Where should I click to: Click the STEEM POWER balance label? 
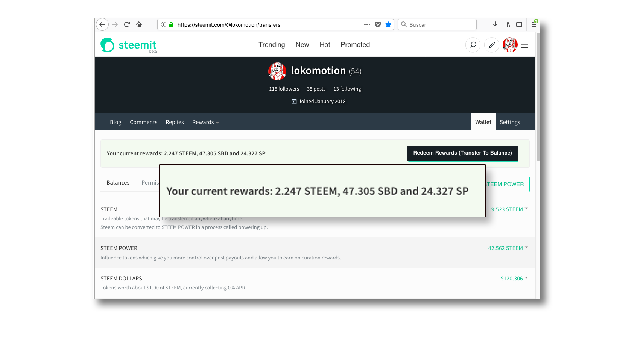click(x=119, y=248)
